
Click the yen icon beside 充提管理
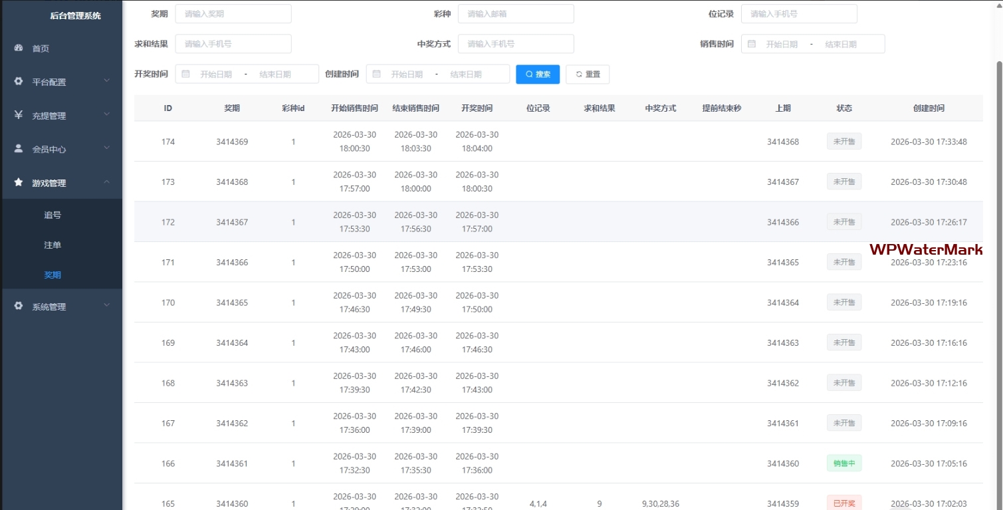19,115
